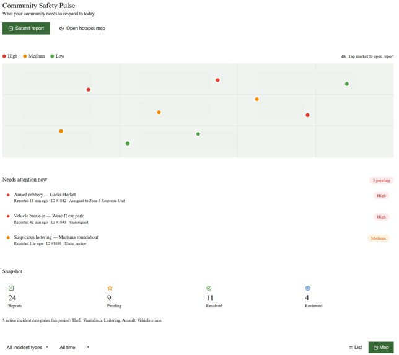
Task: Click the green Low legend dot
Action: pyautogui.click(x=52, y=56)
